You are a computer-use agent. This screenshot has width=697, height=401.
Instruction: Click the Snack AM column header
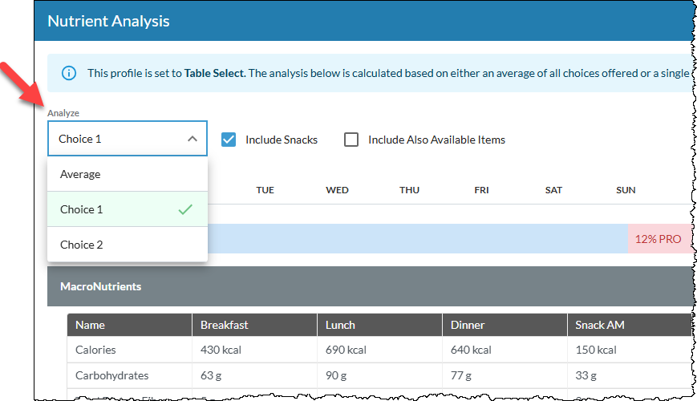tap(630, 325)
